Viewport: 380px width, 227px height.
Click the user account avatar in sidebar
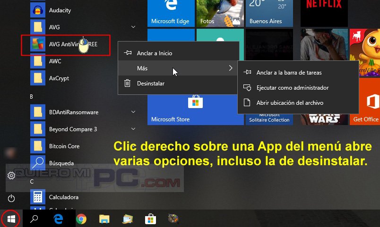click(10, 153)
